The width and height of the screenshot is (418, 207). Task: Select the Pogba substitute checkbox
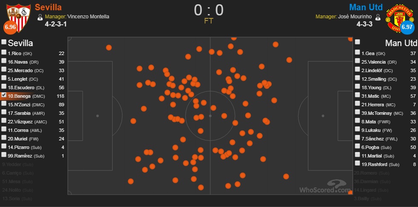click(357, 146)
